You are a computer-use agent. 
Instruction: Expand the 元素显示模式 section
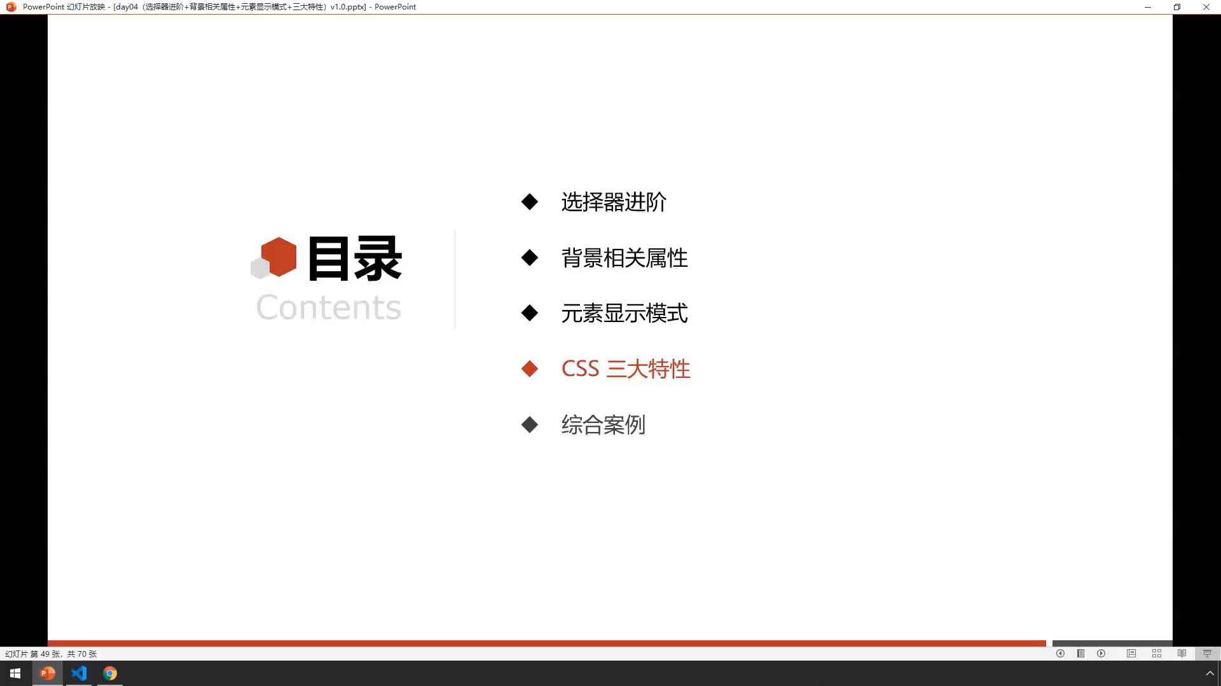point(624,313)
